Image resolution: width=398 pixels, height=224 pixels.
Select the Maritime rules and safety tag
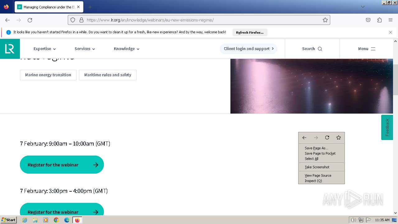pos(108,75)
